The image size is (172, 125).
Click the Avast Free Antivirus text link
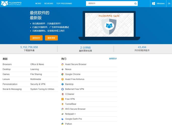coord(75,79)
